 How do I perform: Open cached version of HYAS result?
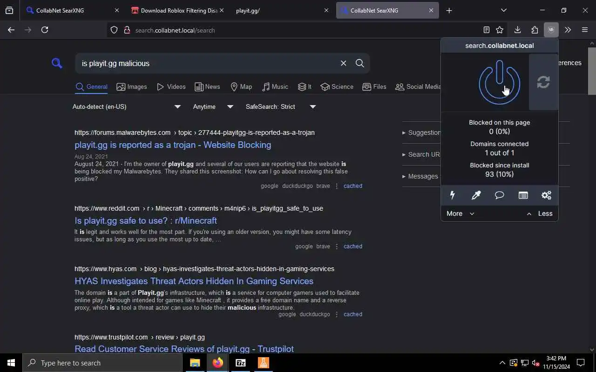pyautogui.click(x=352, y=314)
